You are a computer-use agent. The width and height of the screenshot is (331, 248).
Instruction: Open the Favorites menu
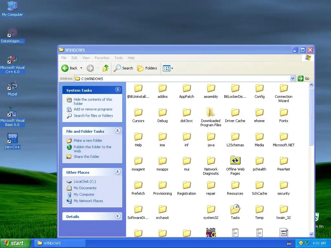102,58
